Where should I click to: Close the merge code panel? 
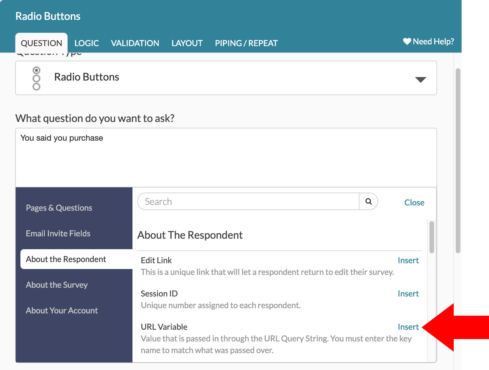point(414,203)
